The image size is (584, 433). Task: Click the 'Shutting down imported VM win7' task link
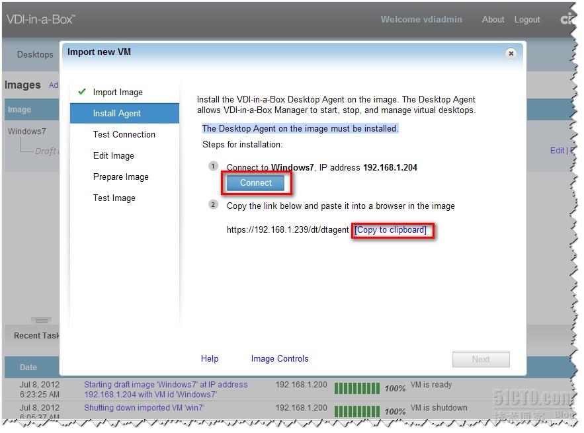(x=144, y=408)
